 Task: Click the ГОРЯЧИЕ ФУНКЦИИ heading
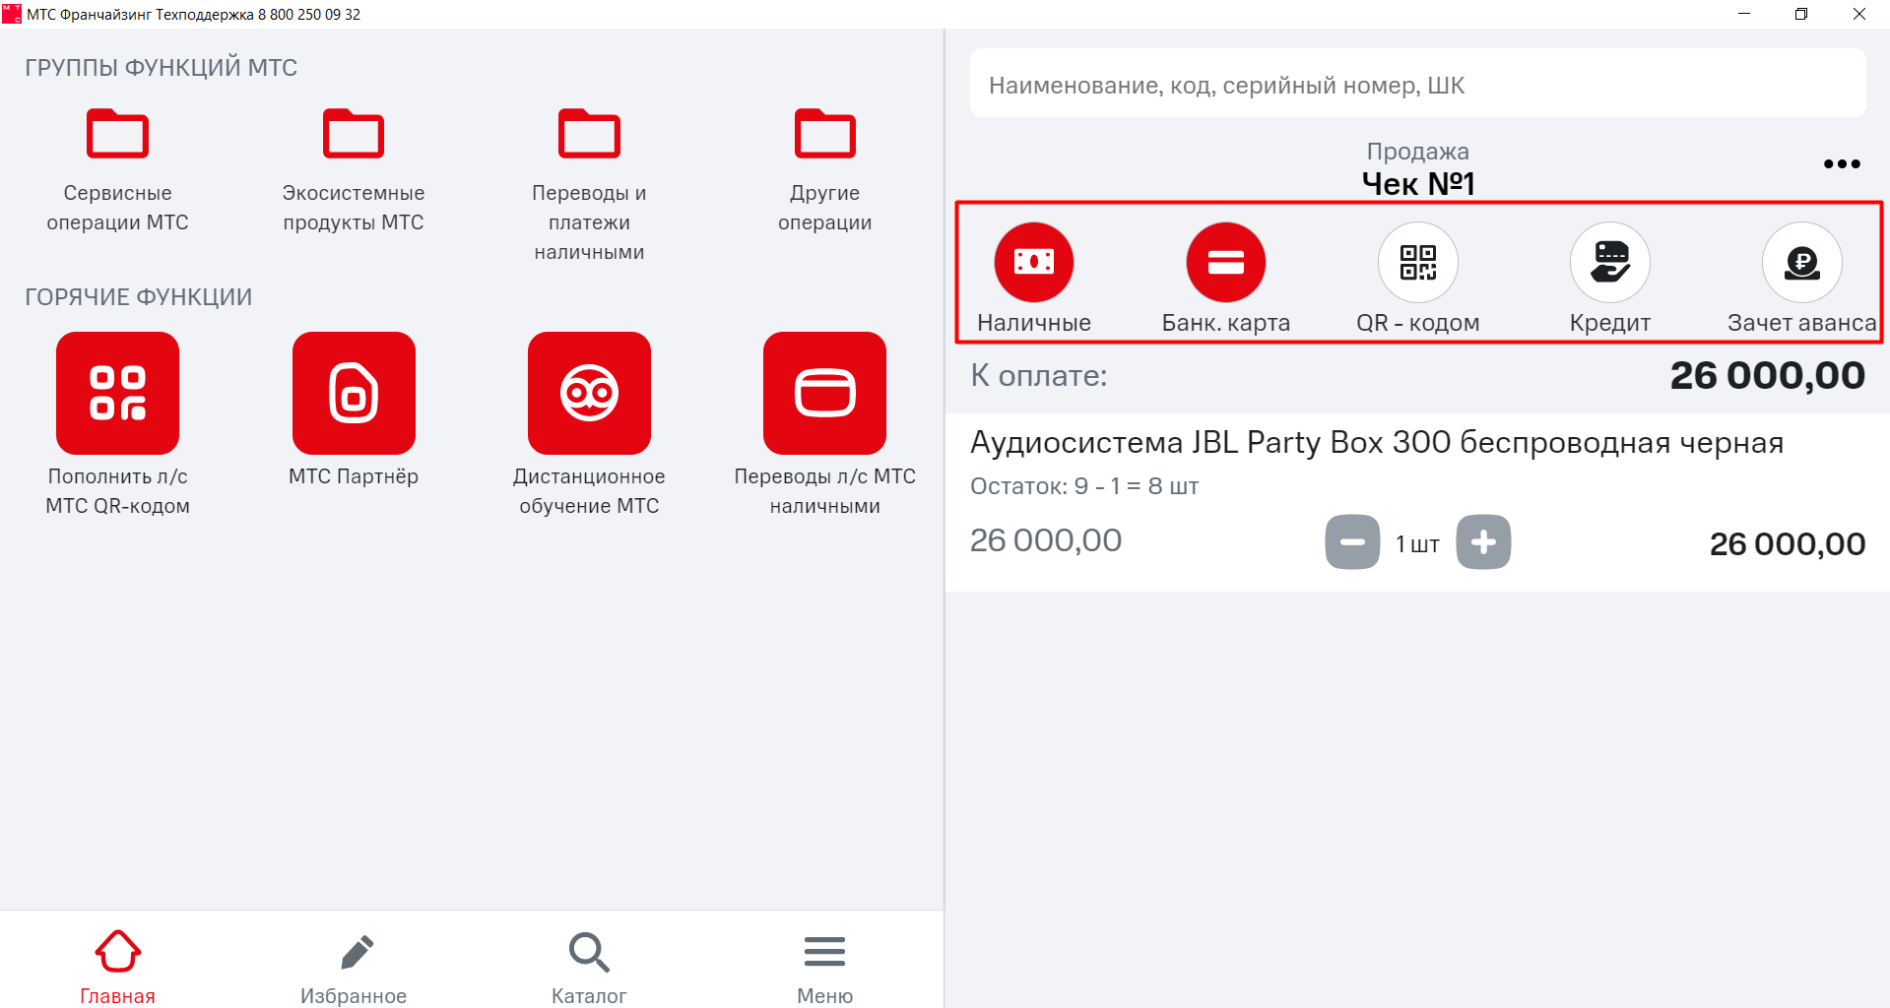click(x=139, y=297)
